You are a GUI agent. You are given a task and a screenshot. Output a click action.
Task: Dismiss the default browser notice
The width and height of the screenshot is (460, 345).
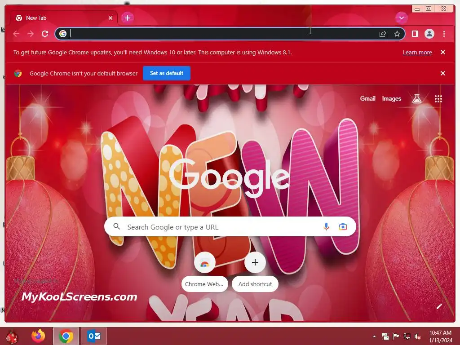click(442, 73)
